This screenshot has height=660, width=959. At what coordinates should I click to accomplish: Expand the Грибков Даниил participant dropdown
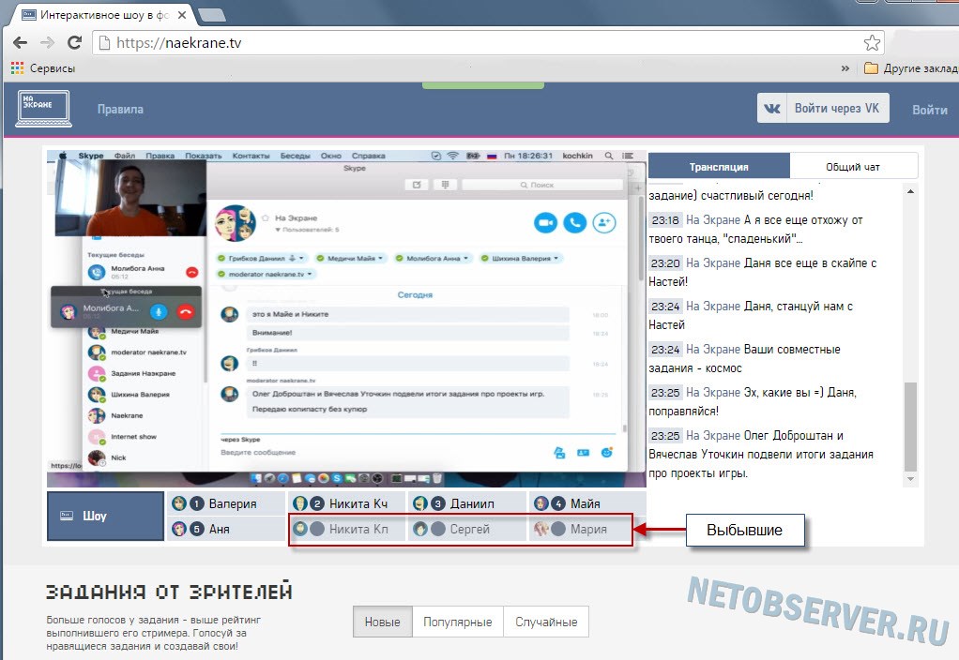pos(301,259)
